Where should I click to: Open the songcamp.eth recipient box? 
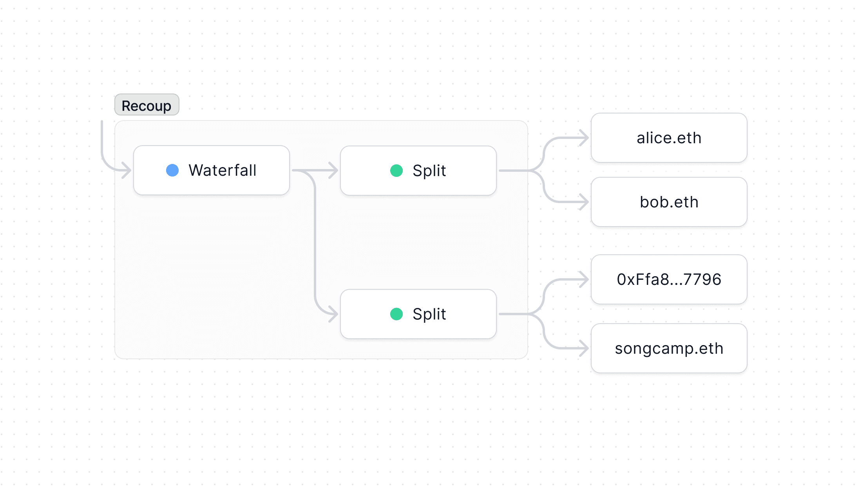(x=669, y=348)
